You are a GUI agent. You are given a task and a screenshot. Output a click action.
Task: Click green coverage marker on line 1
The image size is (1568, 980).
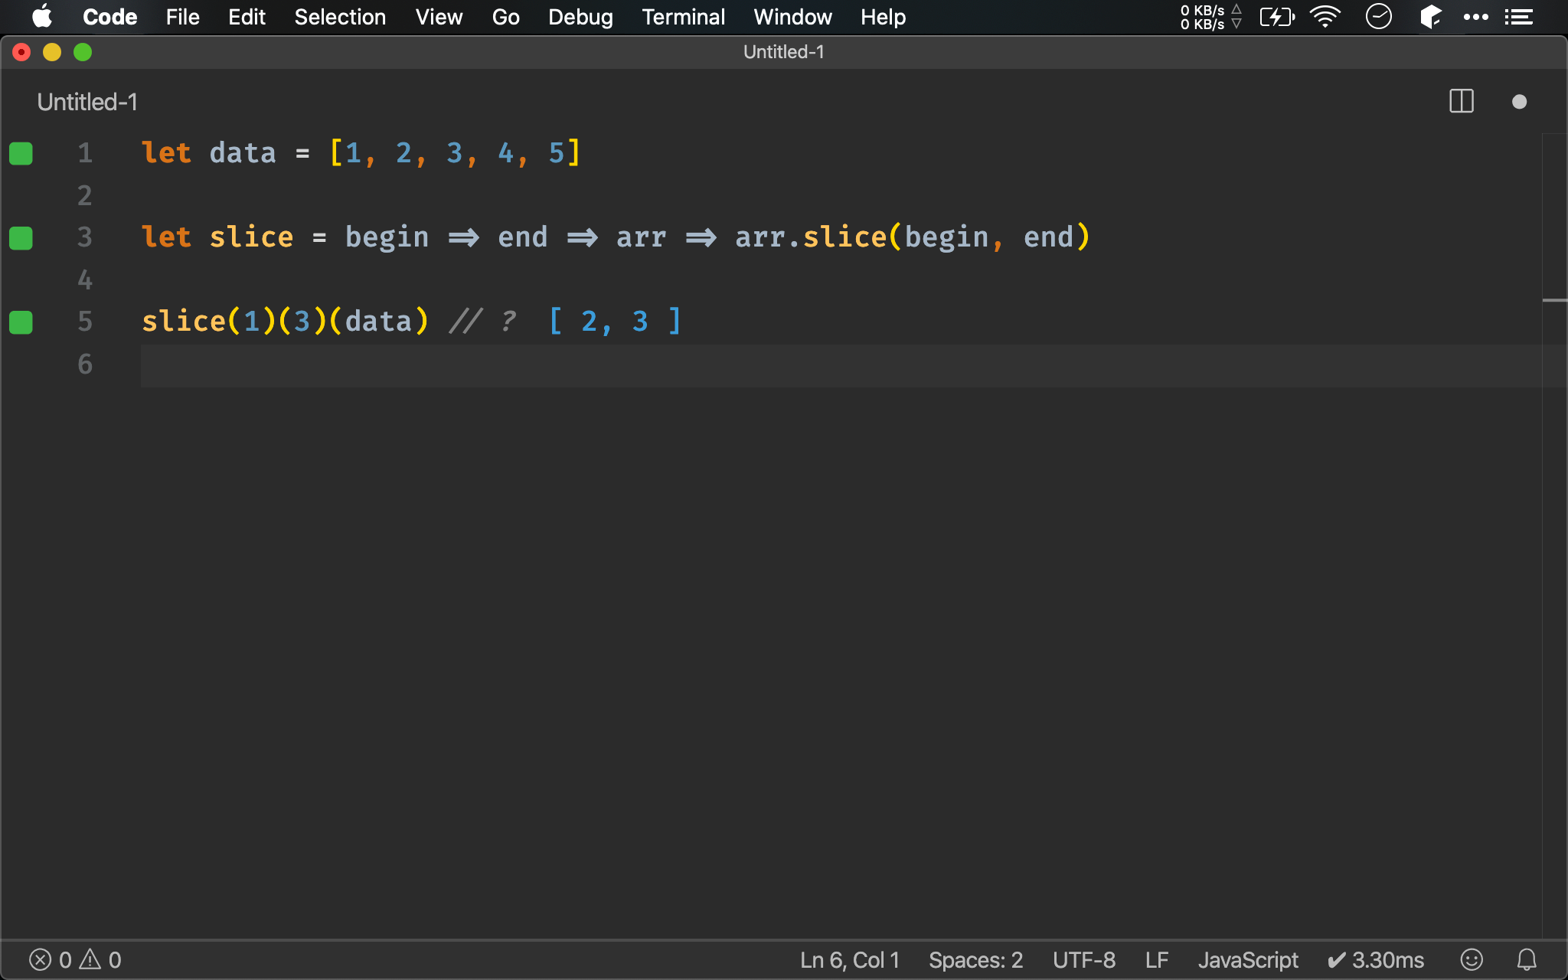tap(21, 154)
